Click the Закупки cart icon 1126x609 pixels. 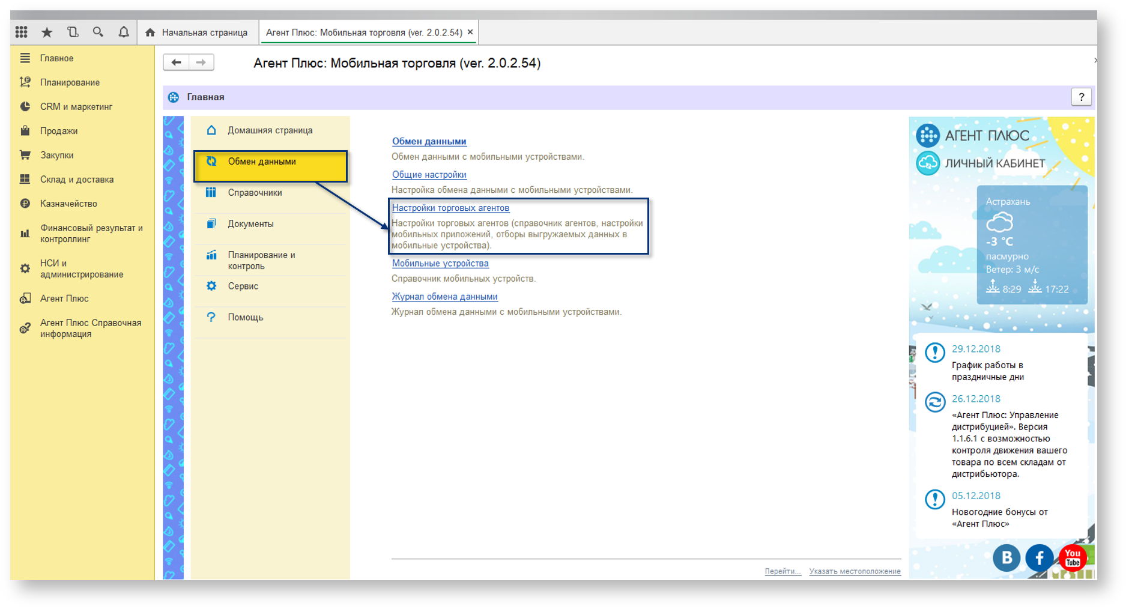(25, 155)
